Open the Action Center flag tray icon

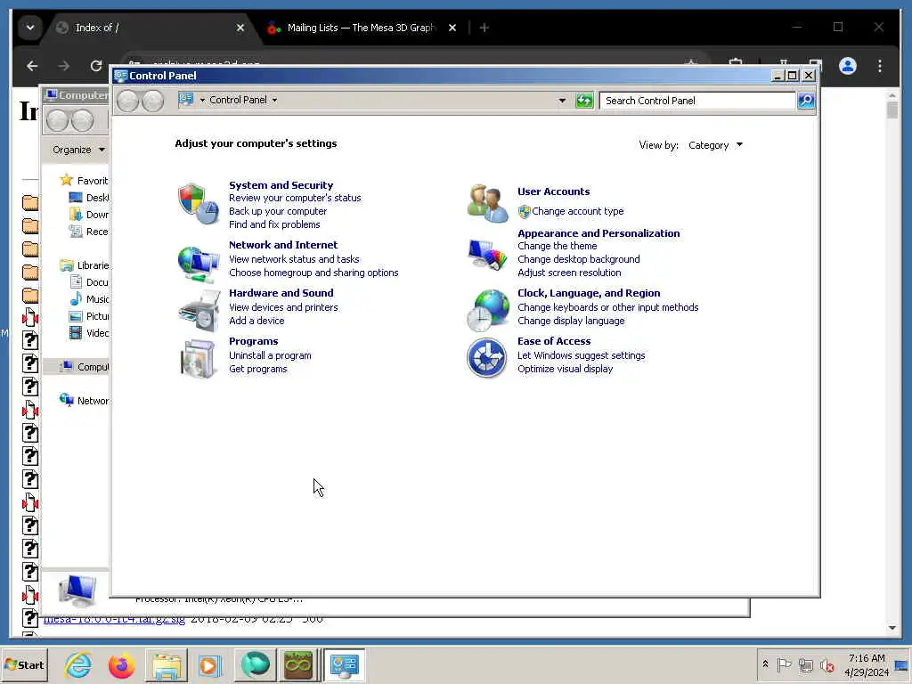[x=784, y=664]
